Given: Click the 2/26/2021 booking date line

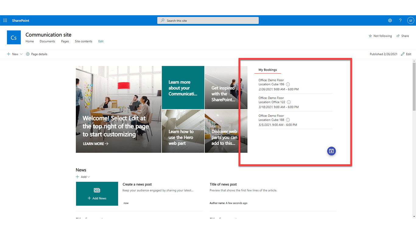Looking at the screenshot, I should (x=279, y=89).
